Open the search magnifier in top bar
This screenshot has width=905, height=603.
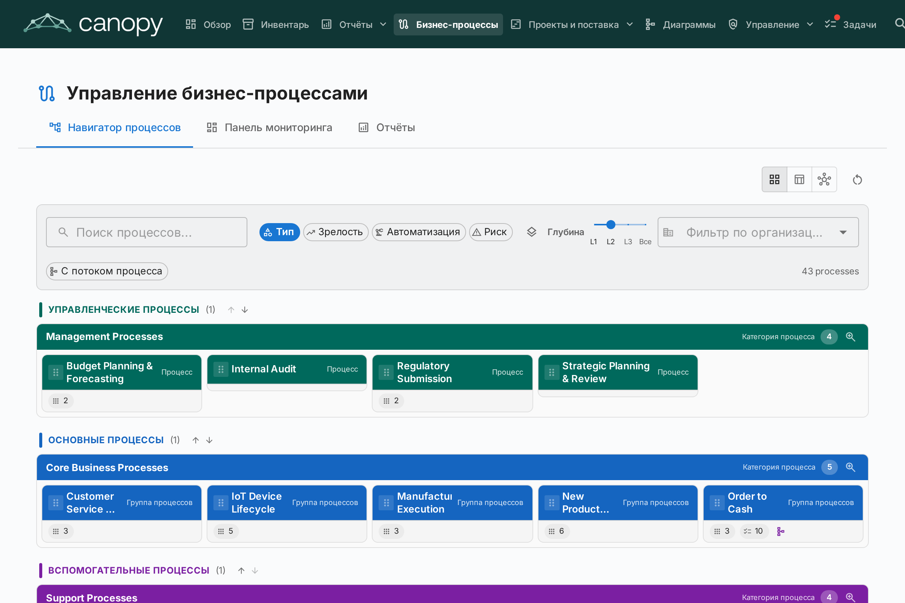point(899,24)
